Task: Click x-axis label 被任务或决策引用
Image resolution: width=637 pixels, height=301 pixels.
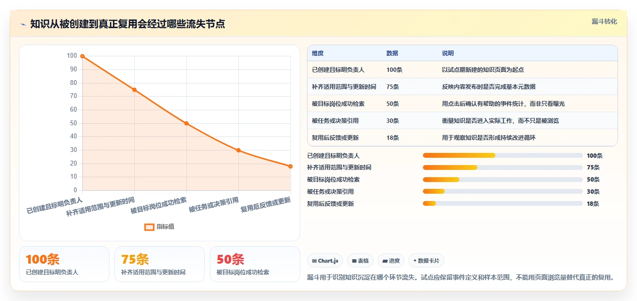Action: [x=214, y=205]
